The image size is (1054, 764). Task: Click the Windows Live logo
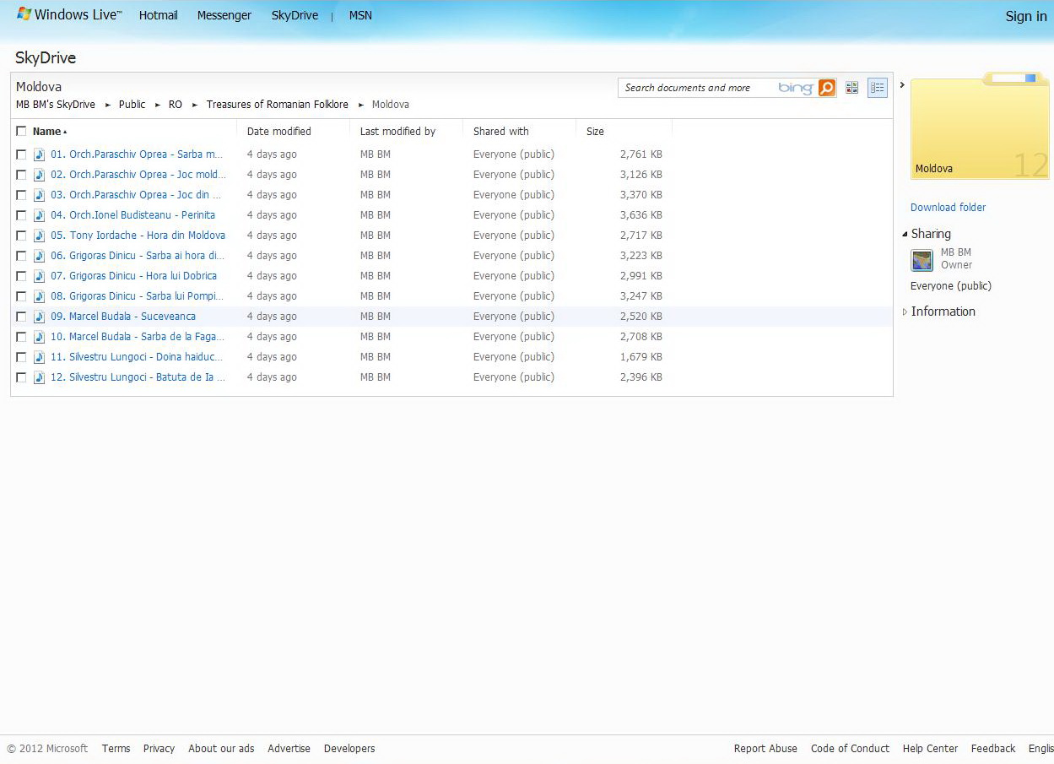tap(69, 15)
